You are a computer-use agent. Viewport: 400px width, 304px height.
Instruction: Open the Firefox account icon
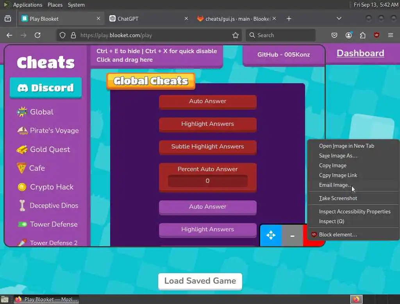(x=348, y=35)
